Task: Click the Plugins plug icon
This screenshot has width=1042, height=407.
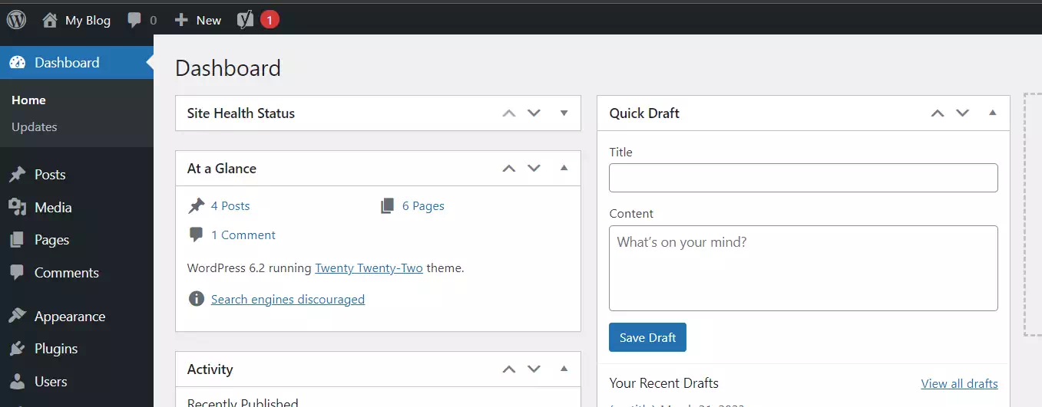Action: [17, 349]
